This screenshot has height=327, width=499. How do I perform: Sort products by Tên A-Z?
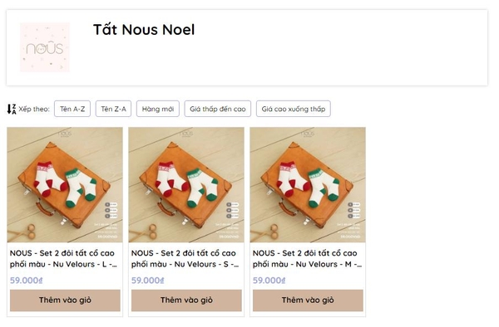coord(72,109)
